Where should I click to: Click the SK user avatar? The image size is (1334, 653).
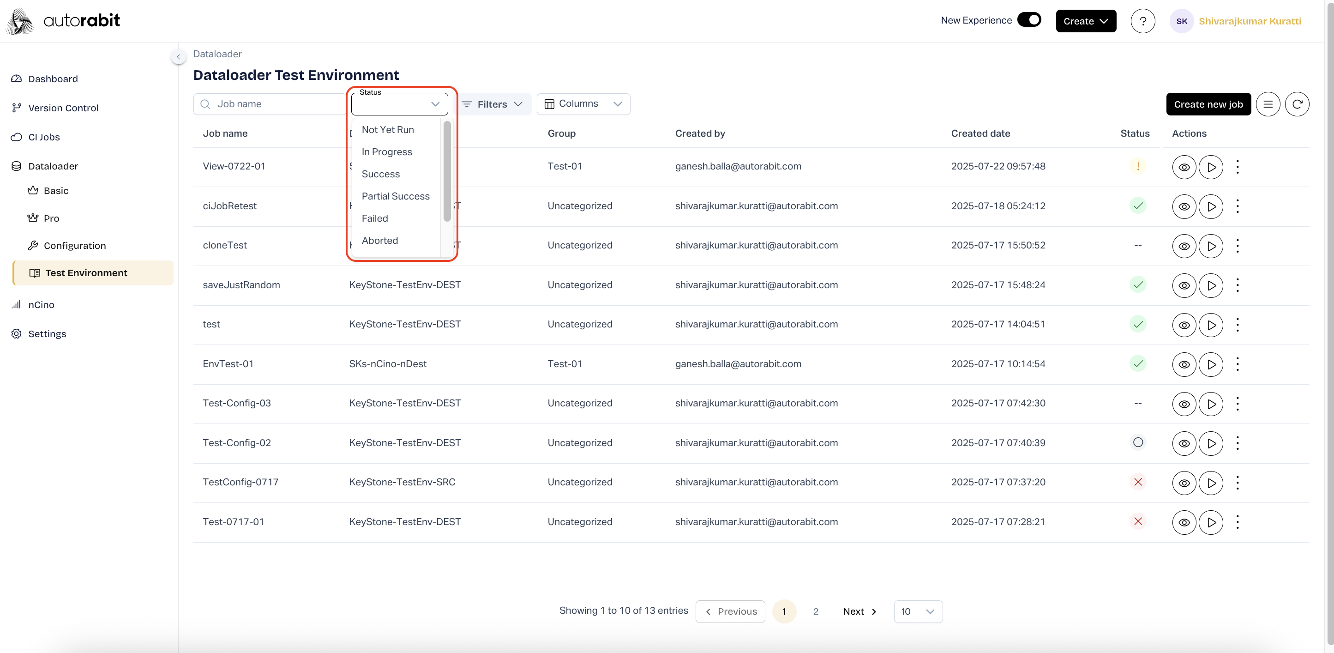tap(1181, 21)
